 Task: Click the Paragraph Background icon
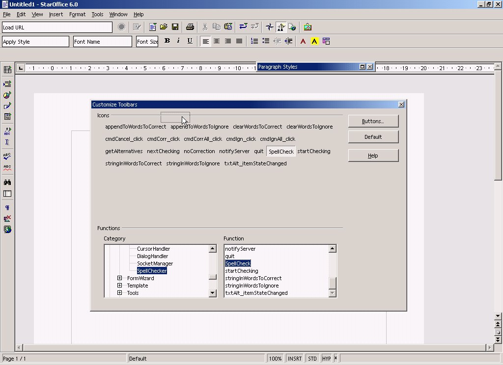[x=326, y=41]
